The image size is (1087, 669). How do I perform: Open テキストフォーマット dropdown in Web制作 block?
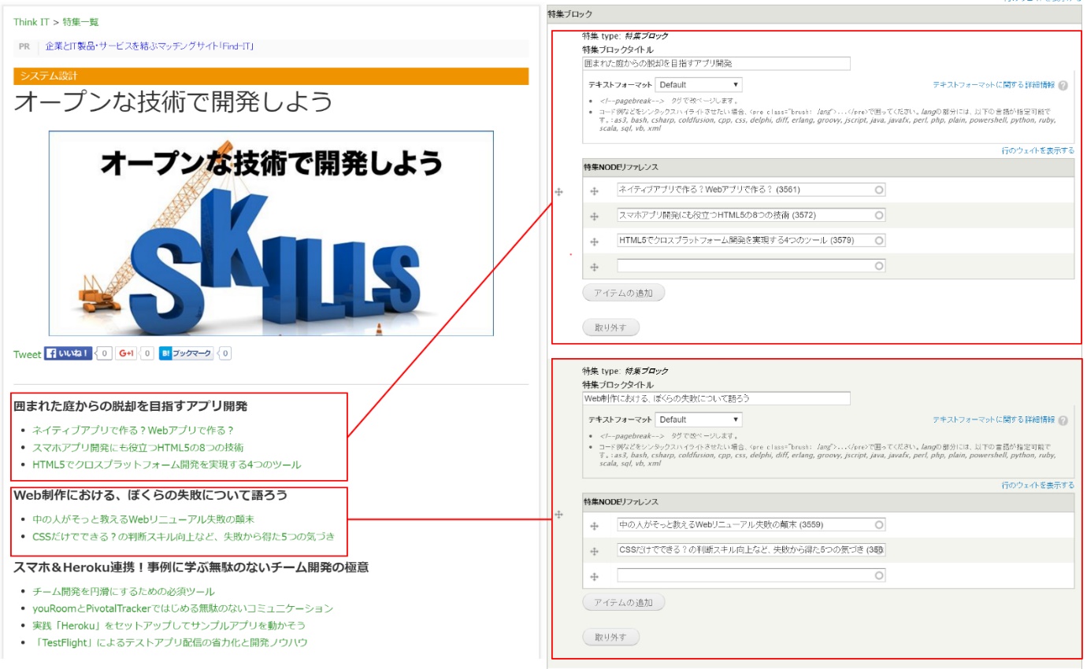pyautogui.click(x=698, y=420)
